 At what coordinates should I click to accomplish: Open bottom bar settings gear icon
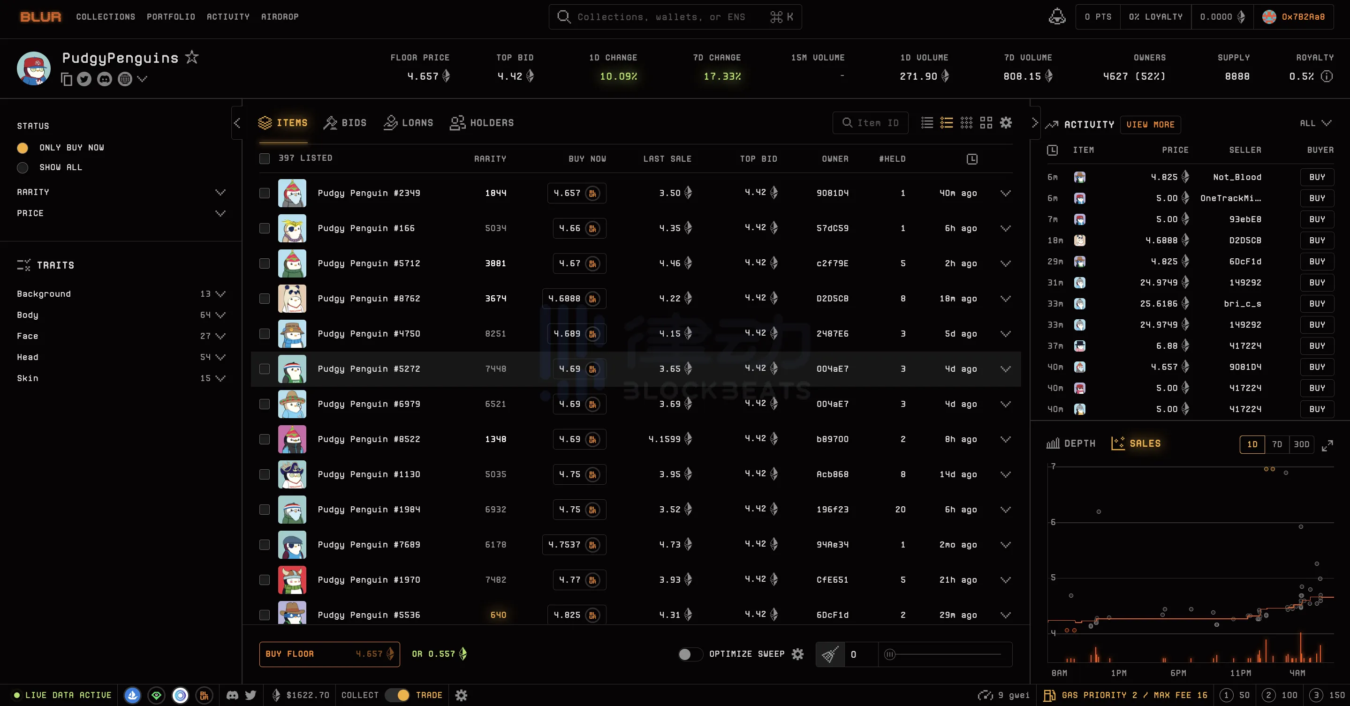click(x=461, y=695)
